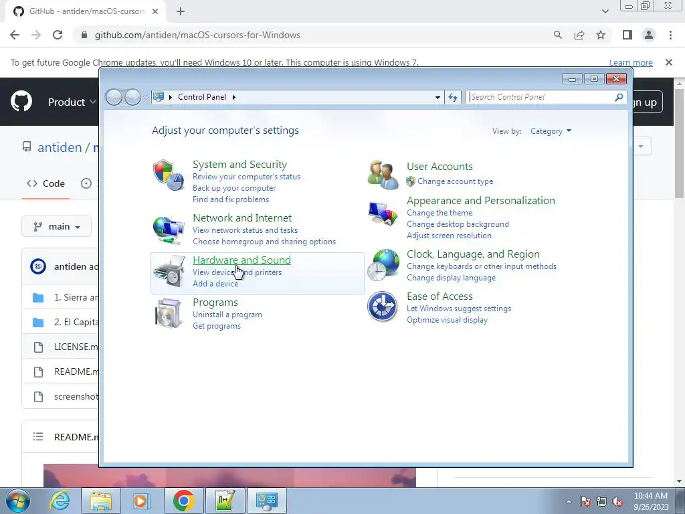Open the main branch dropdown on GitHub

56,226
